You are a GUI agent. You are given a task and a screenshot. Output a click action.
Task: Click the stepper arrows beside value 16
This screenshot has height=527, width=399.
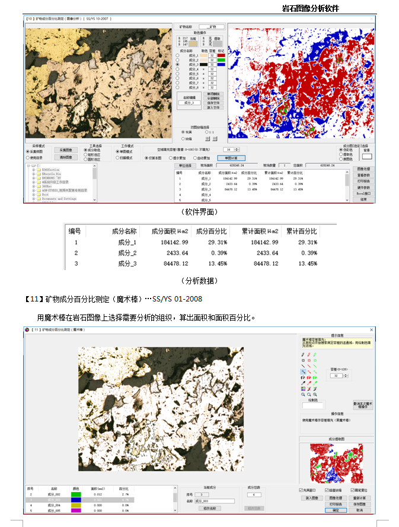[x=237, y=150]
